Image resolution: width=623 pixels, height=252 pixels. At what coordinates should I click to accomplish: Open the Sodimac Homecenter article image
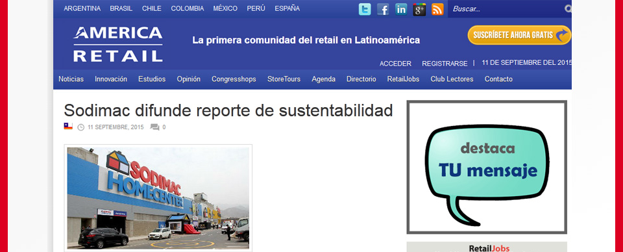(158, 198)
